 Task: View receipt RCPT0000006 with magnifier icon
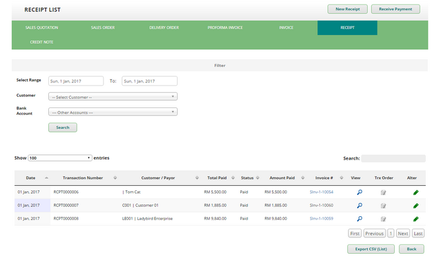tap(360, 192)
